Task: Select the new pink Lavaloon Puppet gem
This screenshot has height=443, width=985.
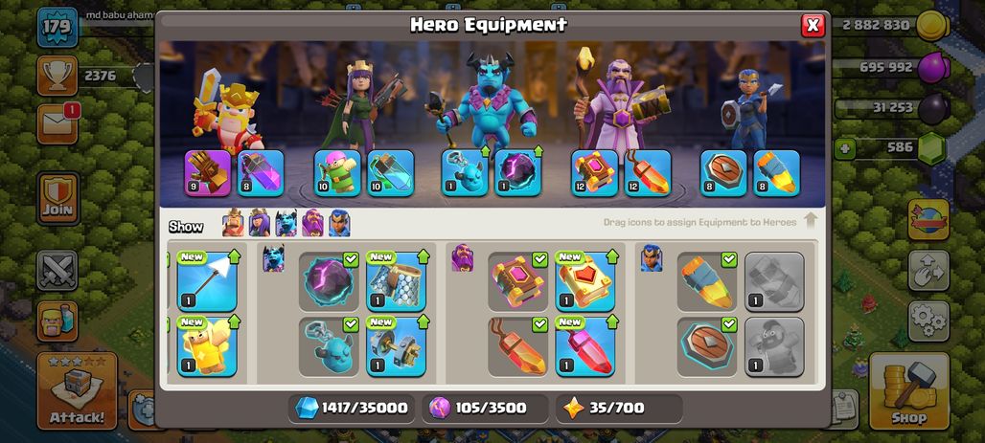Action: tap(585, 346)
